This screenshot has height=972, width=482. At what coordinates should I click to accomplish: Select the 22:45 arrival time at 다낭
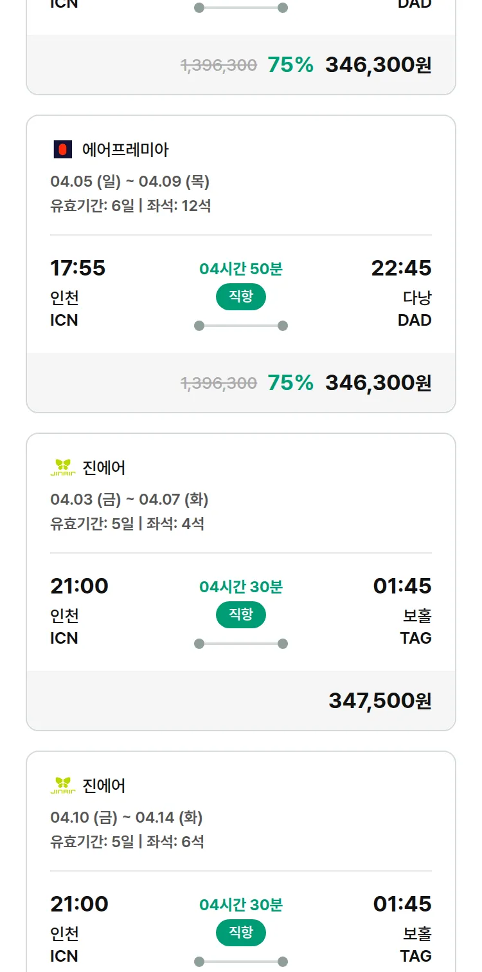[401, 268]
